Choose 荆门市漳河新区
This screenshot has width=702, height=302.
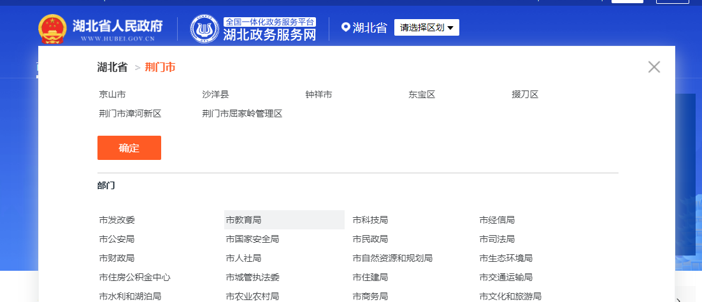[x=130, y=113]
